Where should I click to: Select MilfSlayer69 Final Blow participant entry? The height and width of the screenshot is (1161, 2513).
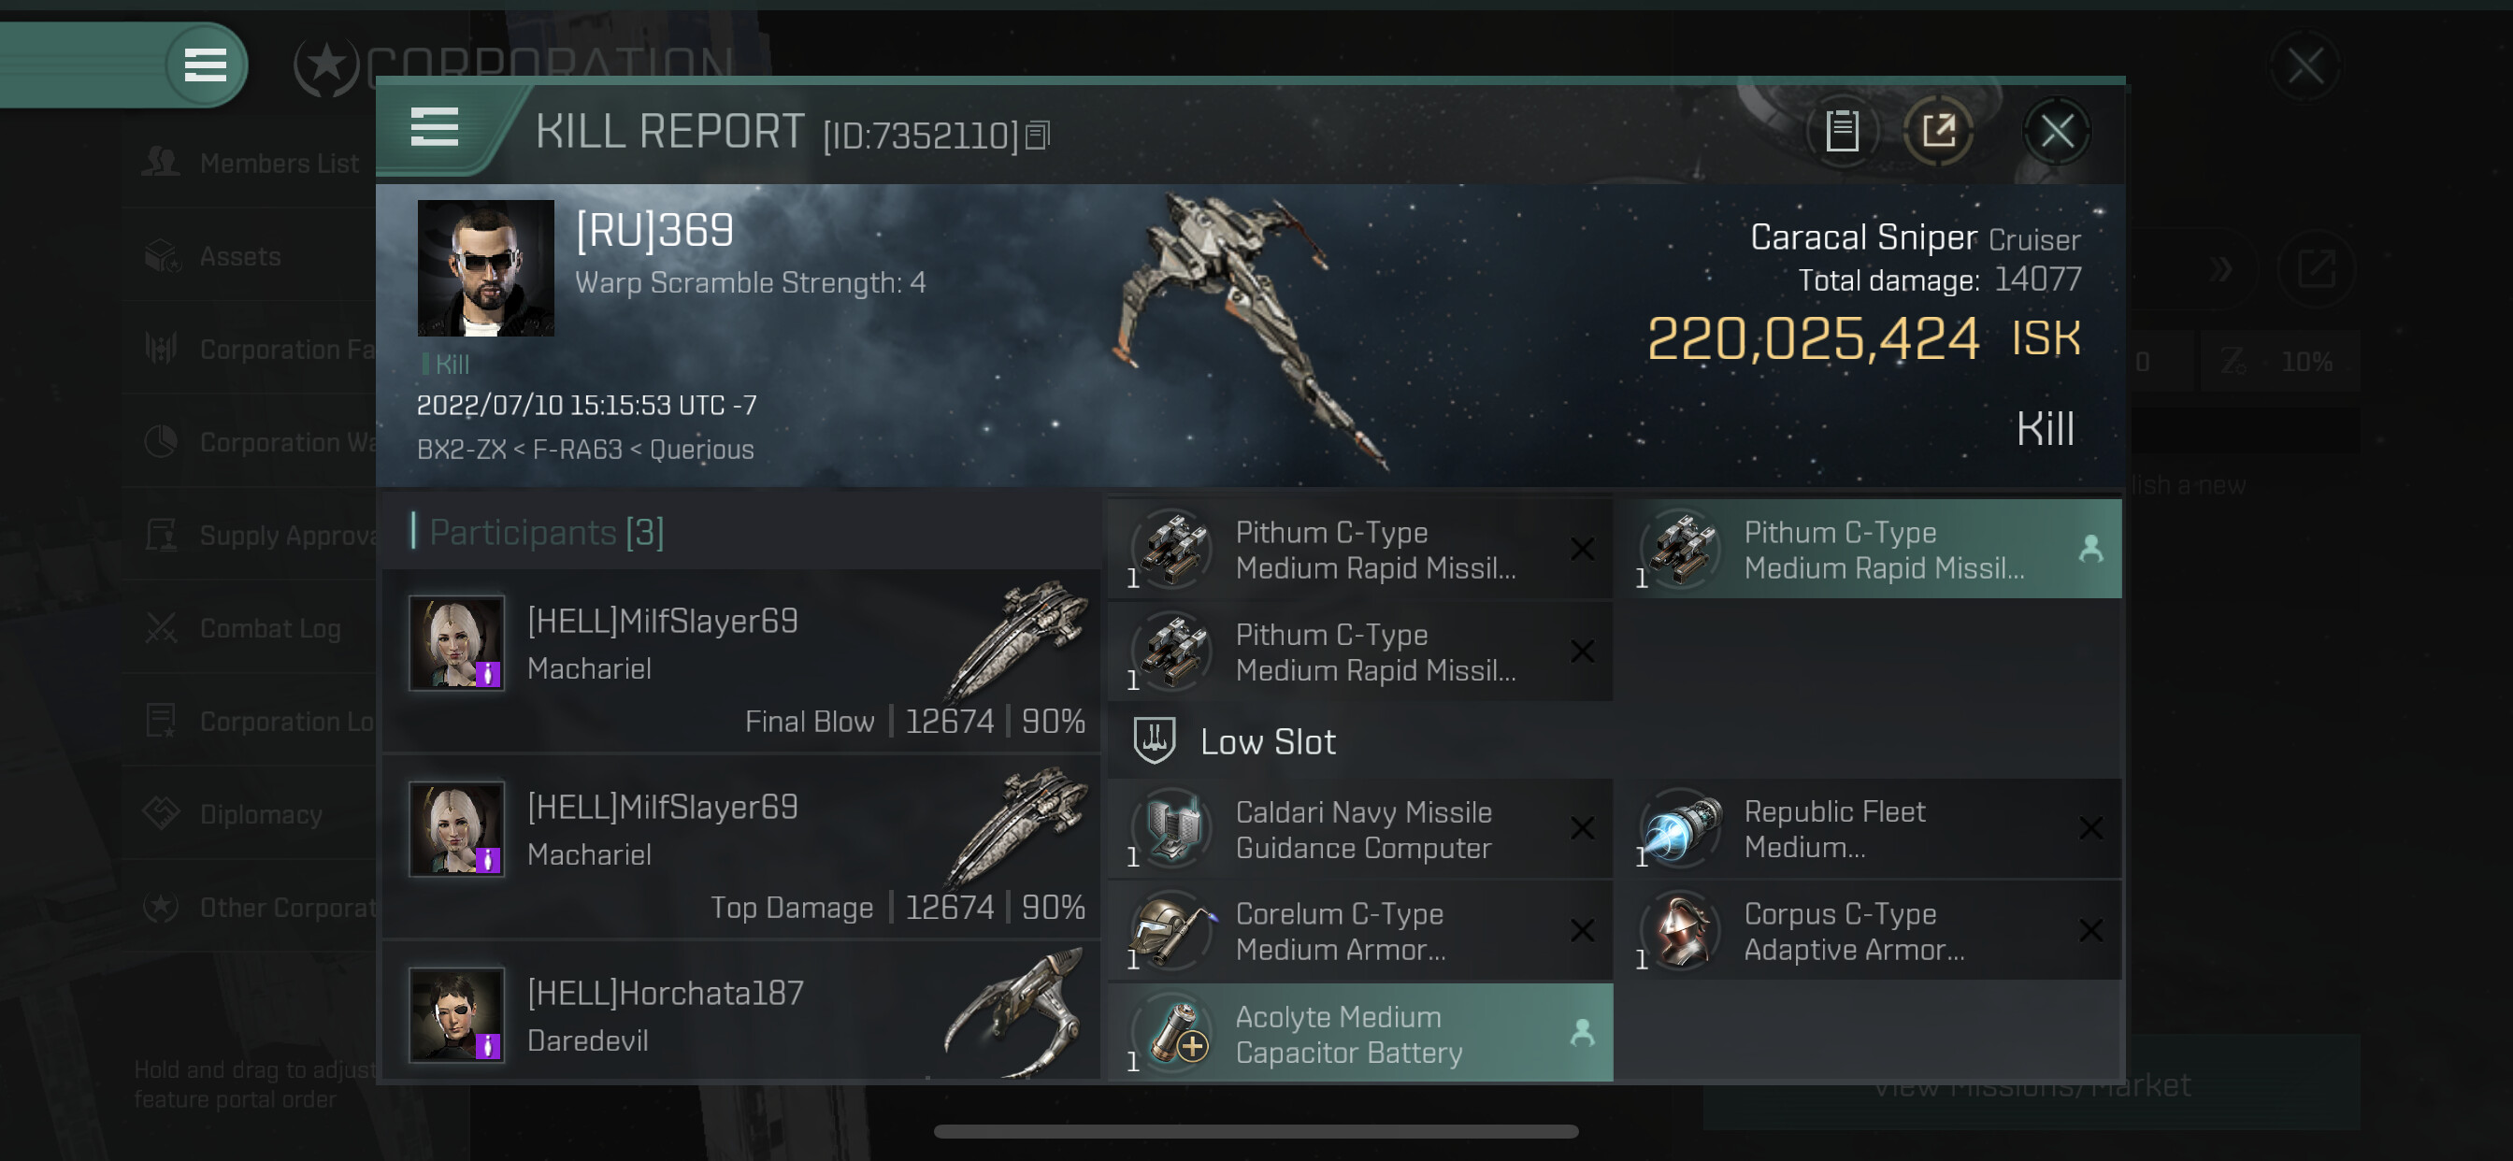[x=743, y=661]
